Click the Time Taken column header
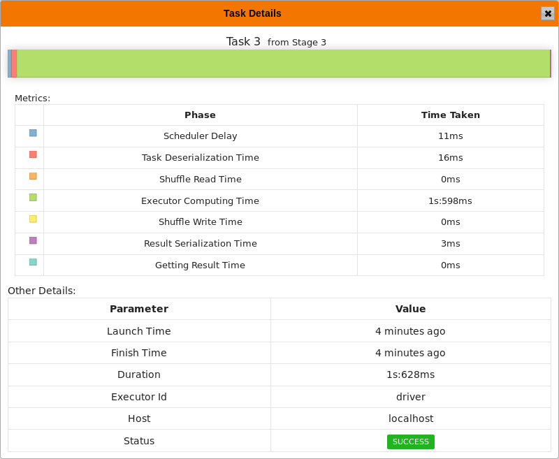 click(x=450, y=115)
